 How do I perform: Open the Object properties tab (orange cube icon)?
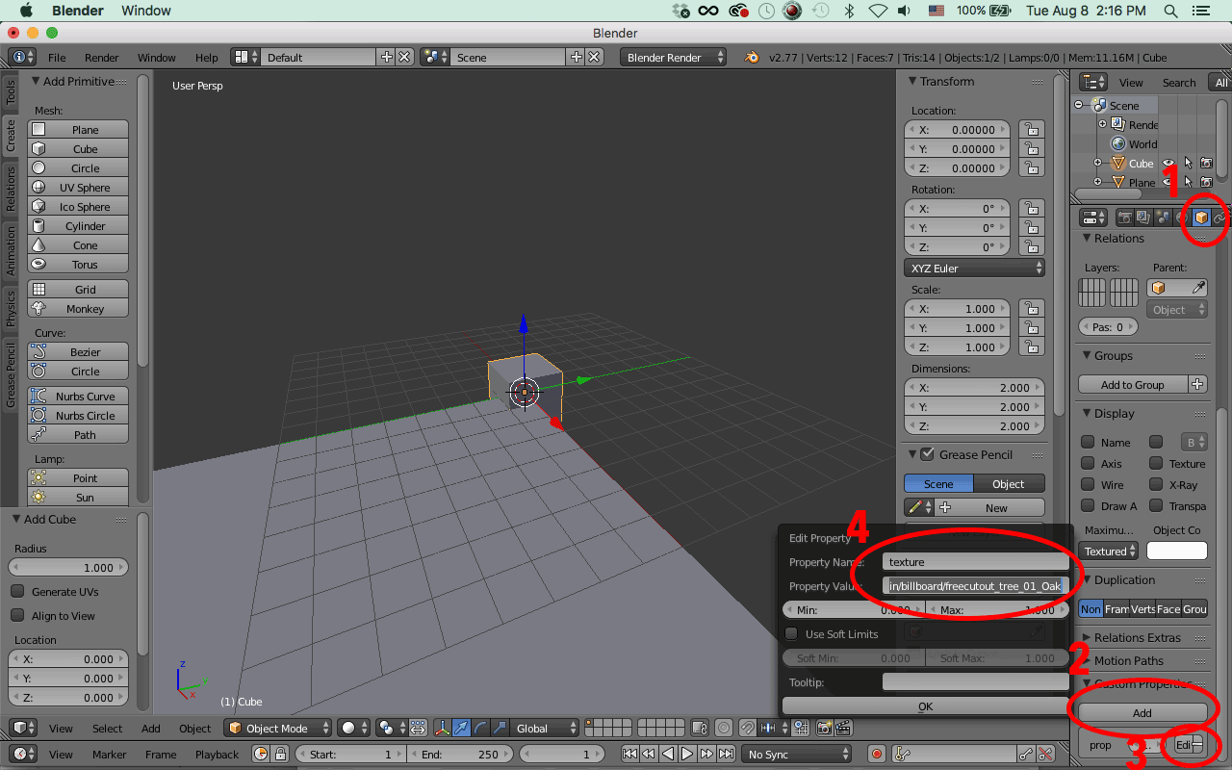click(1201, 218)
